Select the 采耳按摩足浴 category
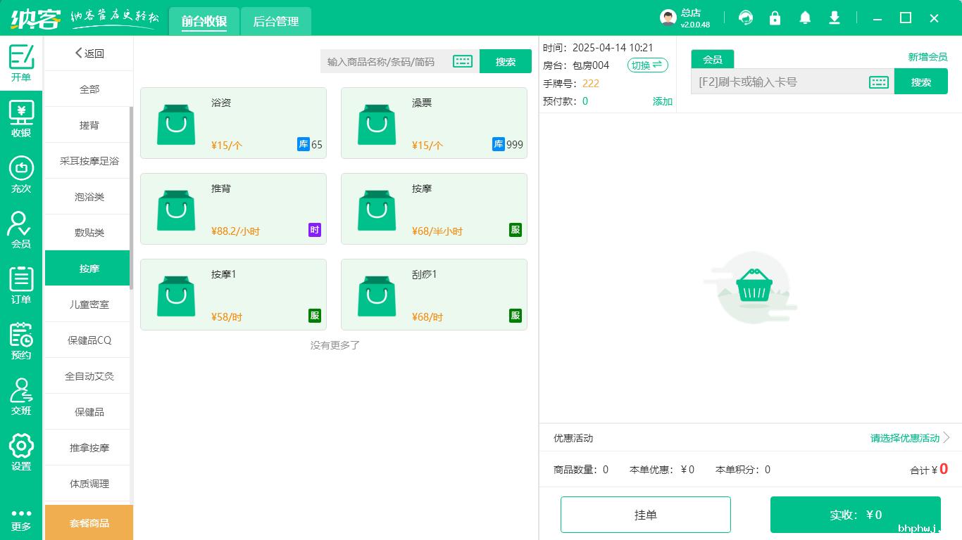Image resolution: width=962 pixels, height=540 pixels. [89, 161]
